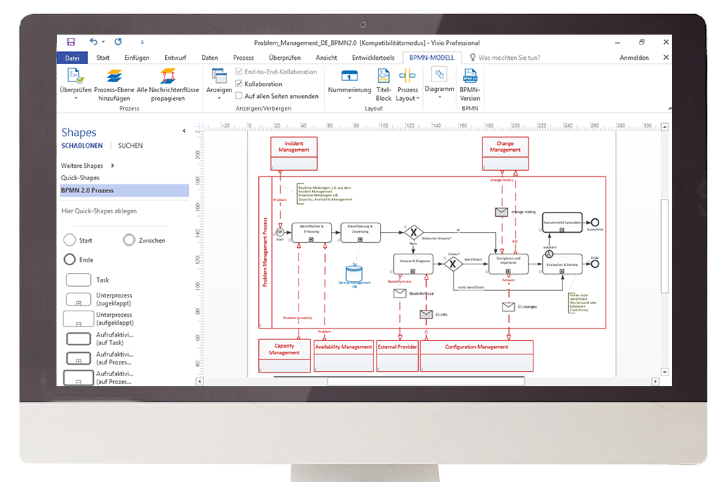Open quick access toolbar customize dropdown

click(x=143, y=43)
